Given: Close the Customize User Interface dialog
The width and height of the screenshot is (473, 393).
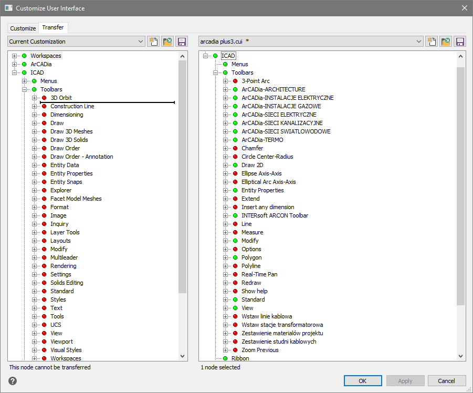Looking at the screenshot, I should [x=465, y=8].
